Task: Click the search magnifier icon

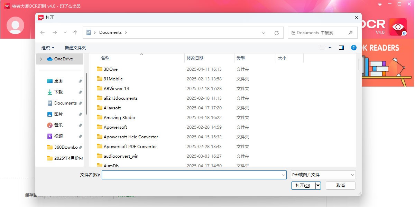Action: pos(350,33)
